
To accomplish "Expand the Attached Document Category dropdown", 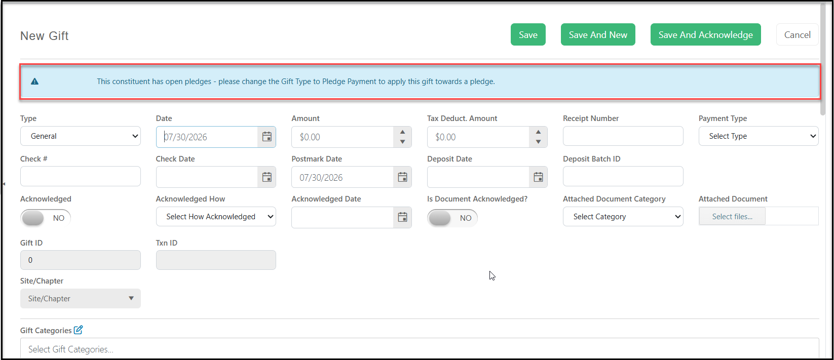I will click(x=623, y=217).
